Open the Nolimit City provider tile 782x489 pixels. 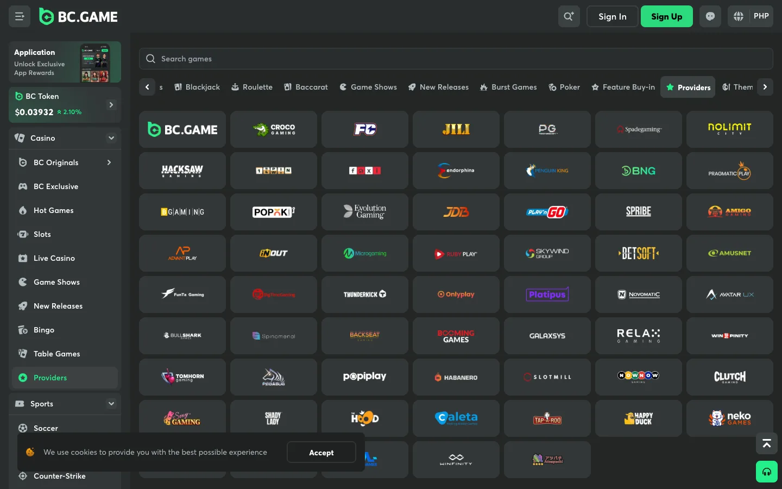pyautogui.click(x=730, y=129)
